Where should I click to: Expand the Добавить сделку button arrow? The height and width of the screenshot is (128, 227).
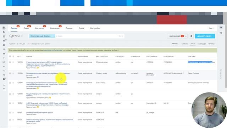point(213,36)
